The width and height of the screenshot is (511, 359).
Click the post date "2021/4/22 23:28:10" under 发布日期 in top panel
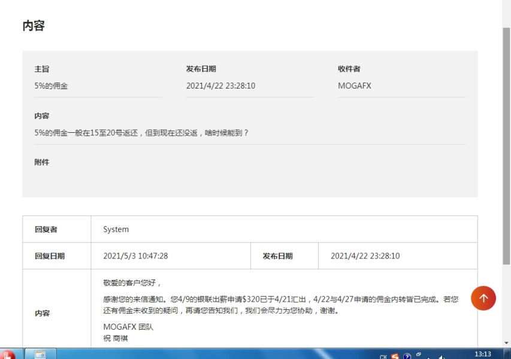[x=220, y=86]
